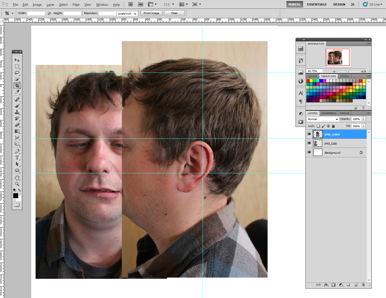Select the Zoom magnifier tool
Screen dimensions: 386x298
tap(17, 184)
